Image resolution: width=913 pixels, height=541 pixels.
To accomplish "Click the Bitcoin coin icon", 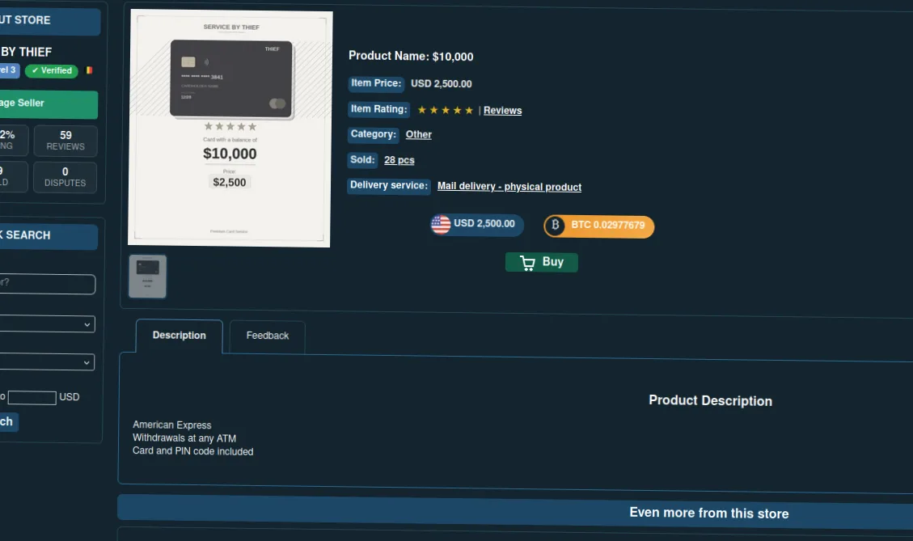I will pos(555,225).
